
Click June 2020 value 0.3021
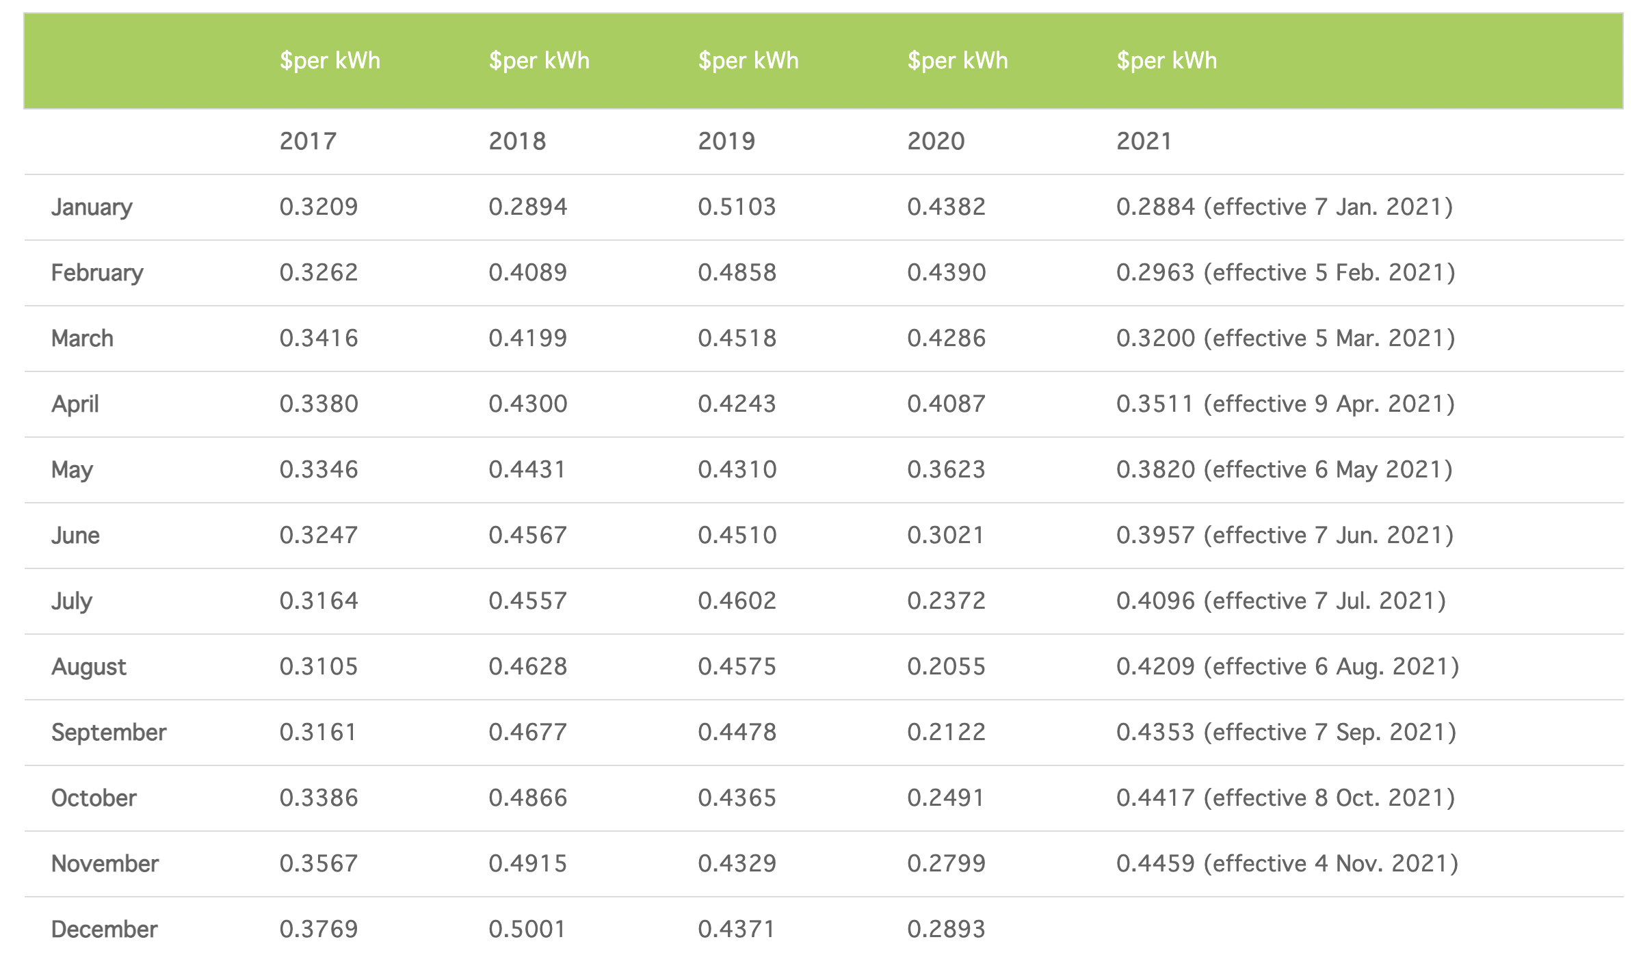tap(946, 535)
